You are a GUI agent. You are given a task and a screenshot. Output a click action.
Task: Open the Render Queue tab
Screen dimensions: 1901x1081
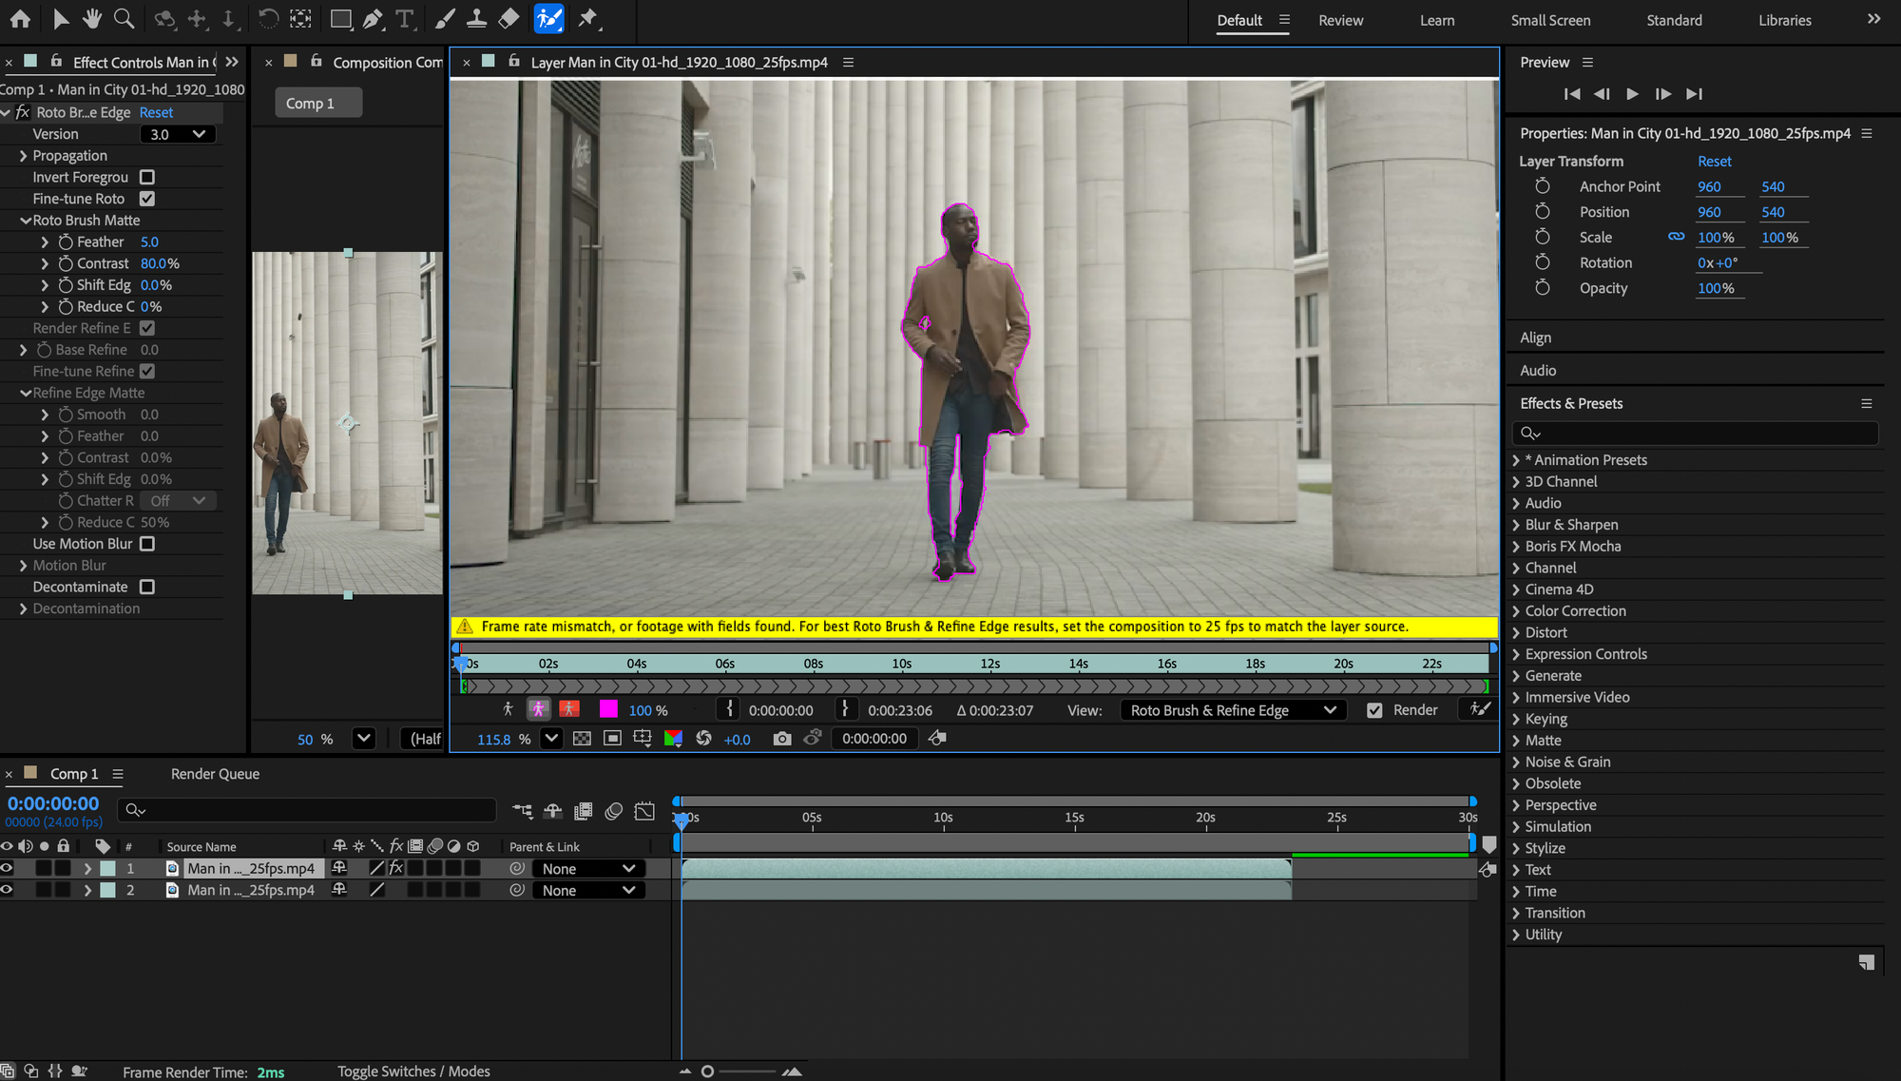215,774
